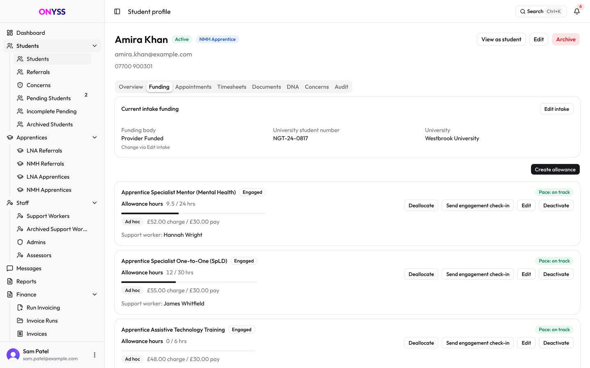Image resolution: width=590 pixels, height=368 pixels.
Task: Open the Timesheets tab
Action: [232, 87]
